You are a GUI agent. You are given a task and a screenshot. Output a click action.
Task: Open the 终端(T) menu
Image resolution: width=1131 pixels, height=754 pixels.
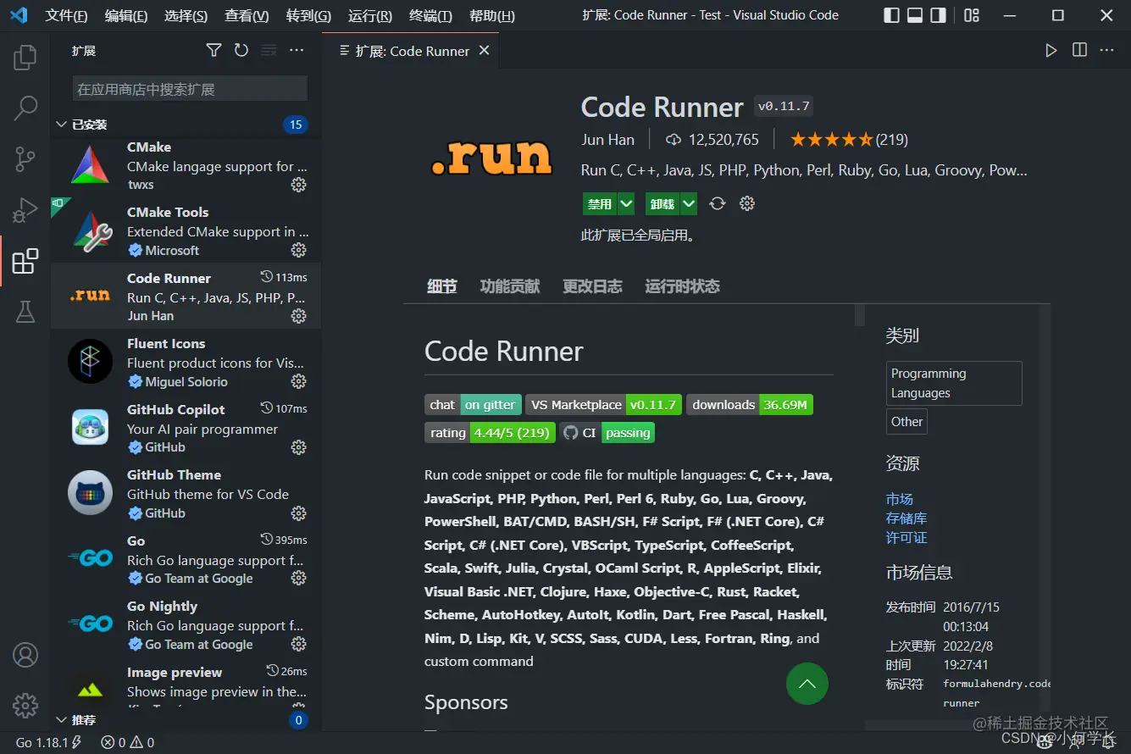point(430,15)
